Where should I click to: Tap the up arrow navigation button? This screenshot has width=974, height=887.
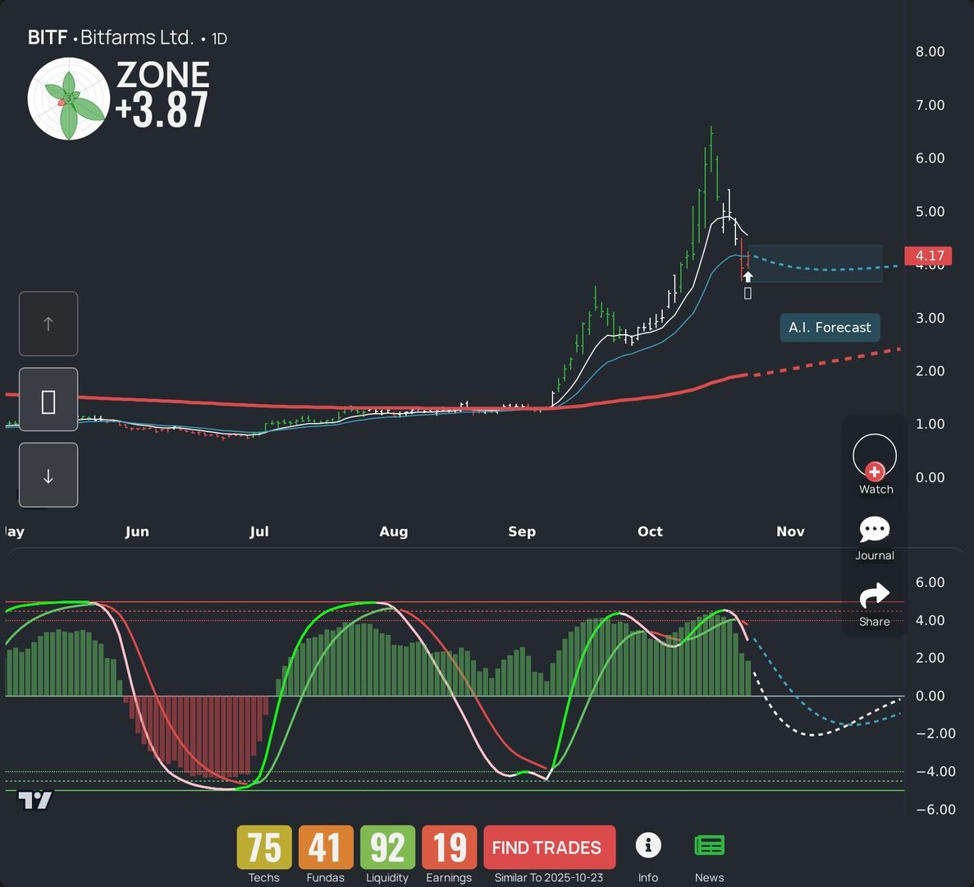[x=48, y=324]
